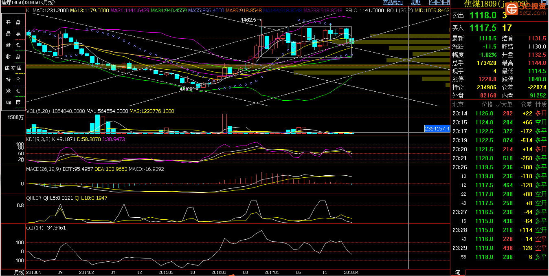Click the 收盘 legend entry
Image resolution: width=549 pixels, height=276 pixels.
[13, 56]
